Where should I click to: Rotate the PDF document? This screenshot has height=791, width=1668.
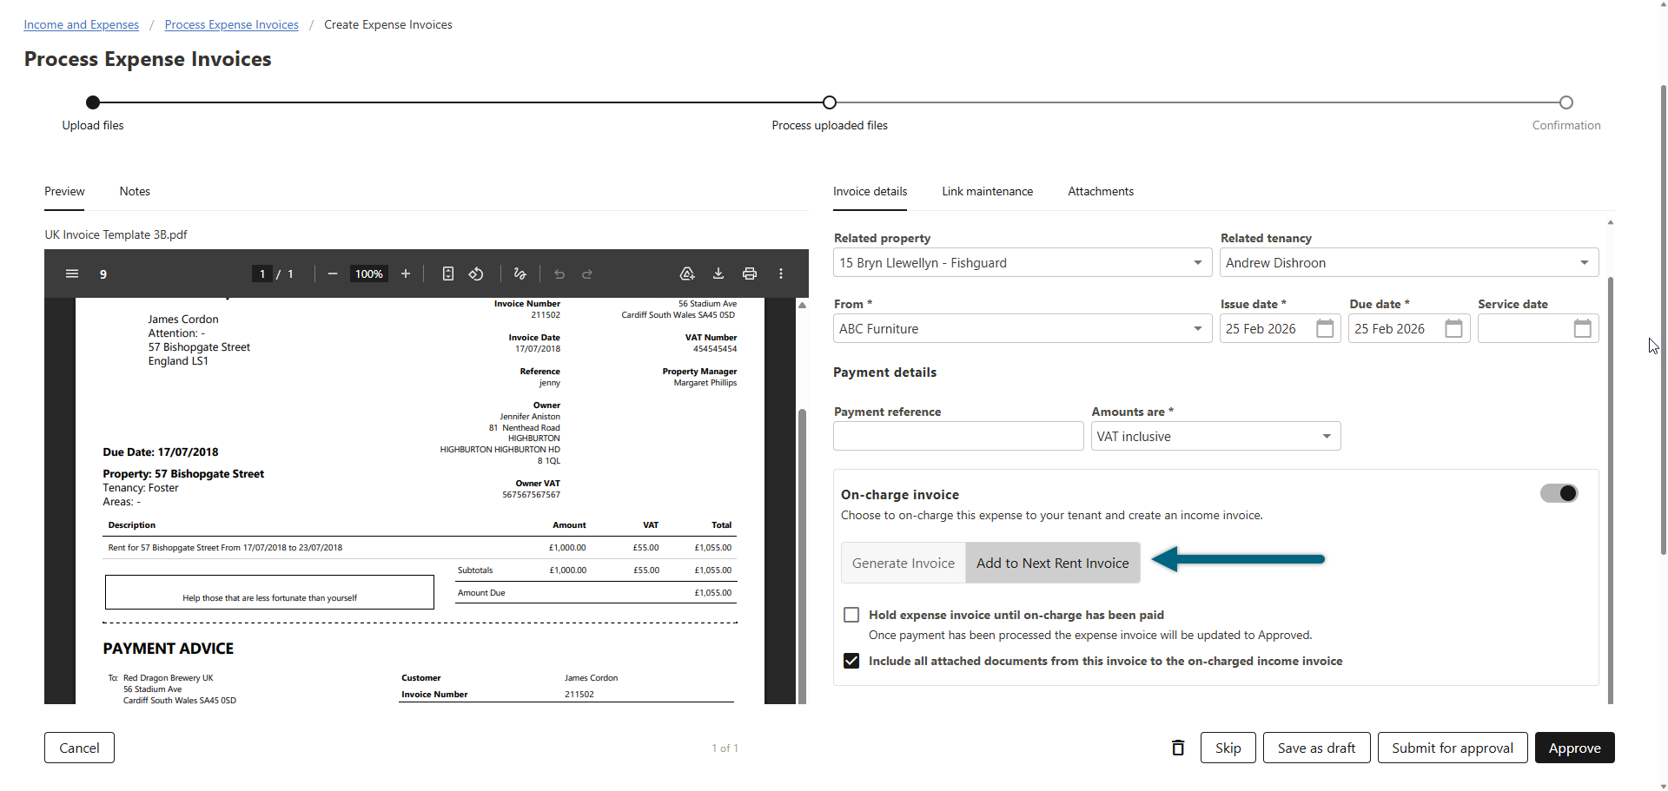click(x=476, y=274)
